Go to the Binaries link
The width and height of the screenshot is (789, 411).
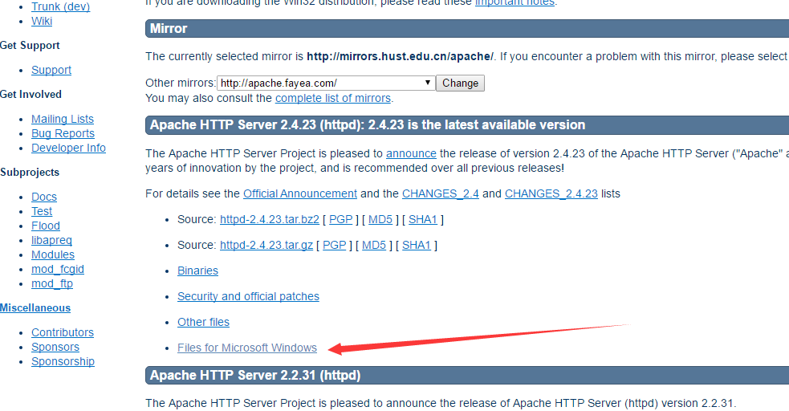(197, 271)
